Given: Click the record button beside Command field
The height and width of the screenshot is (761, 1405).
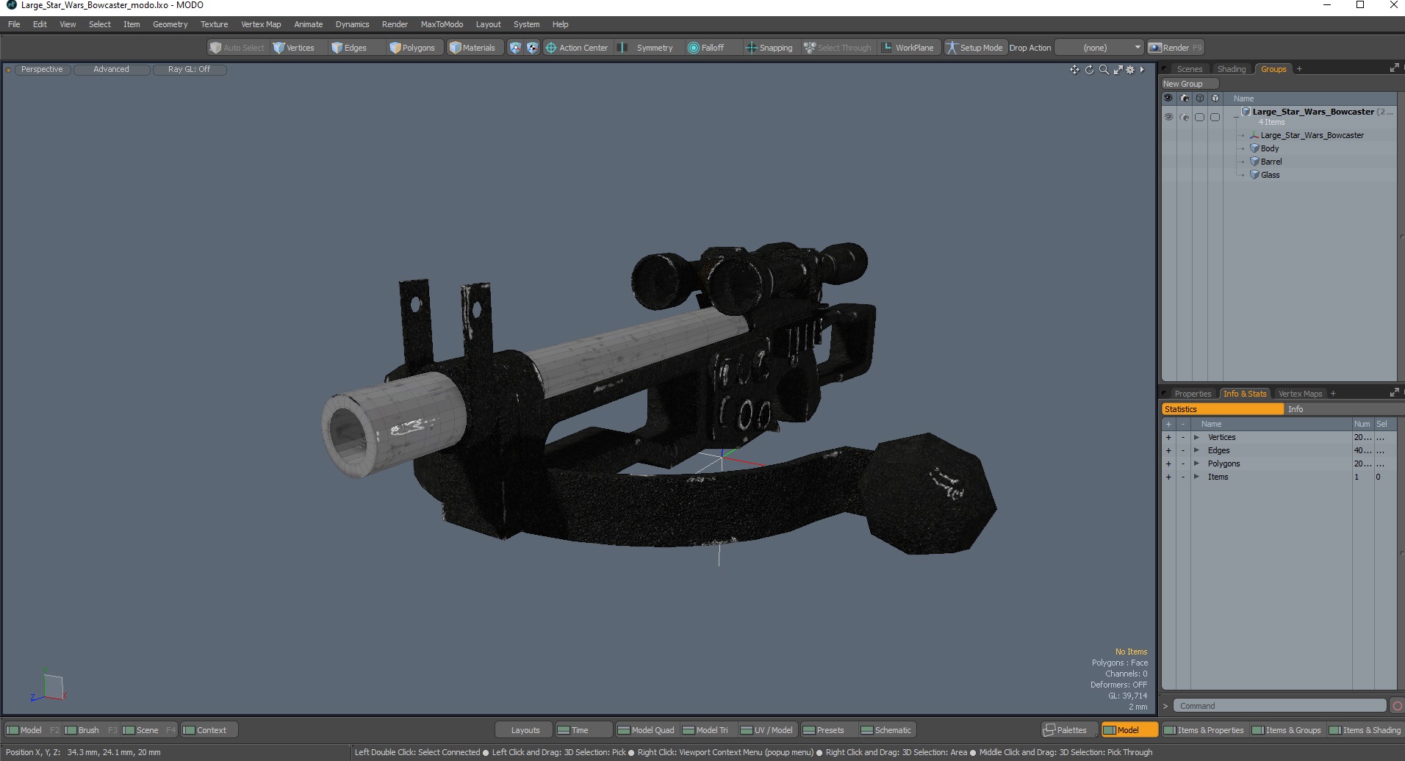Looking at the screenshot, I should tap(1397, 706).
